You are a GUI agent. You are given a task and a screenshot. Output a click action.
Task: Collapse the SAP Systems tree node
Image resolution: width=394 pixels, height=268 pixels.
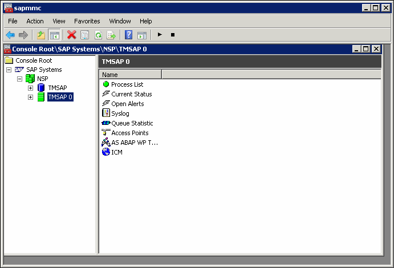pos(9,70)
